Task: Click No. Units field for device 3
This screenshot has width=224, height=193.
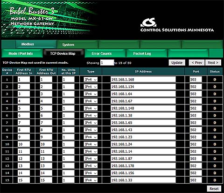Action: pyautogui.click(x=69, y=94)
